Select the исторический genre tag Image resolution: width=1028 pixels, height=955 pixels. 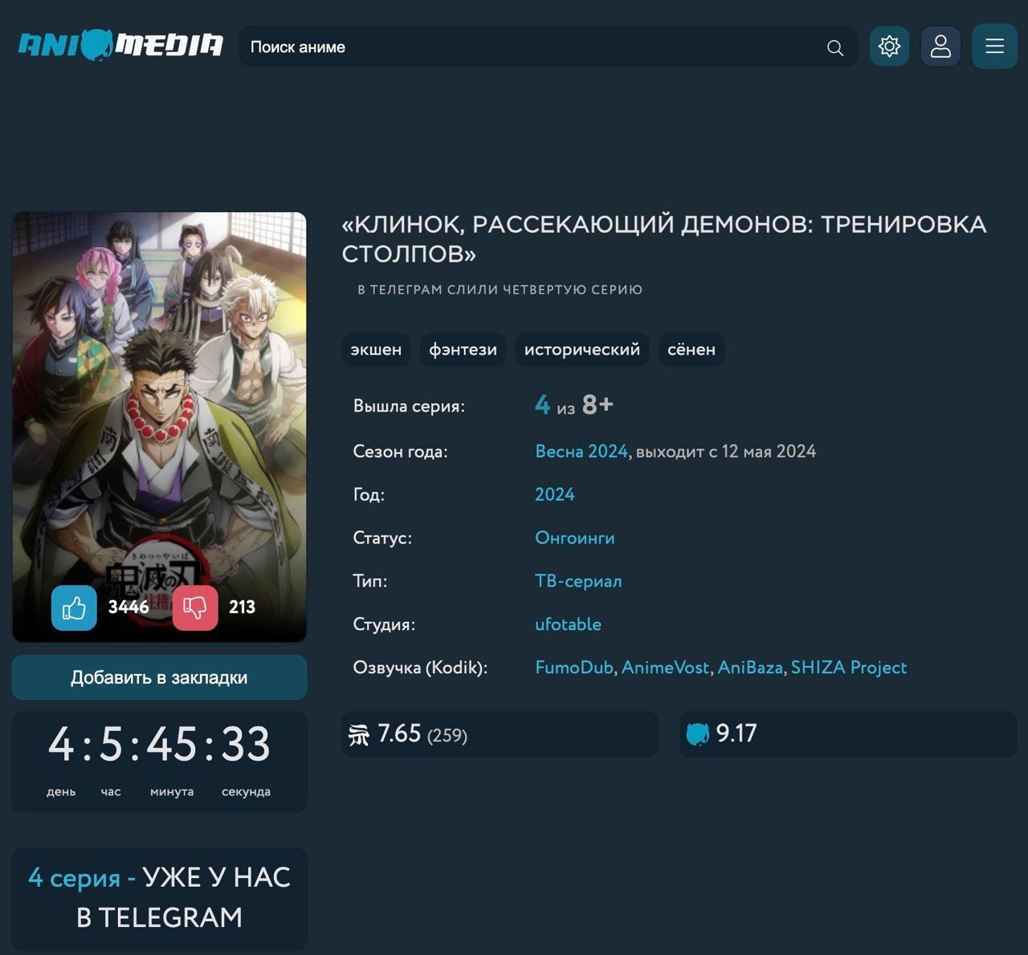pos(582,349)
